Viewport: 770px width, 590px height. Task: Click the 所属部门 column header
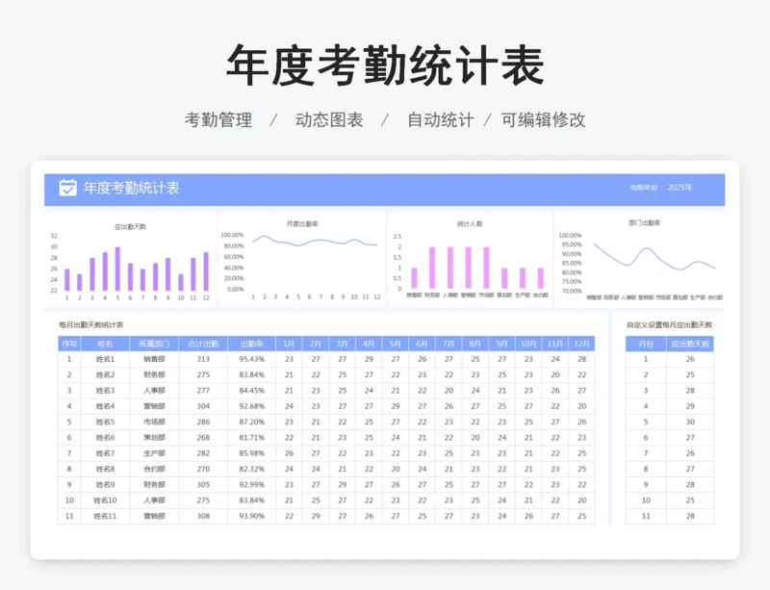pyautogui.click(x=154, y=344)
